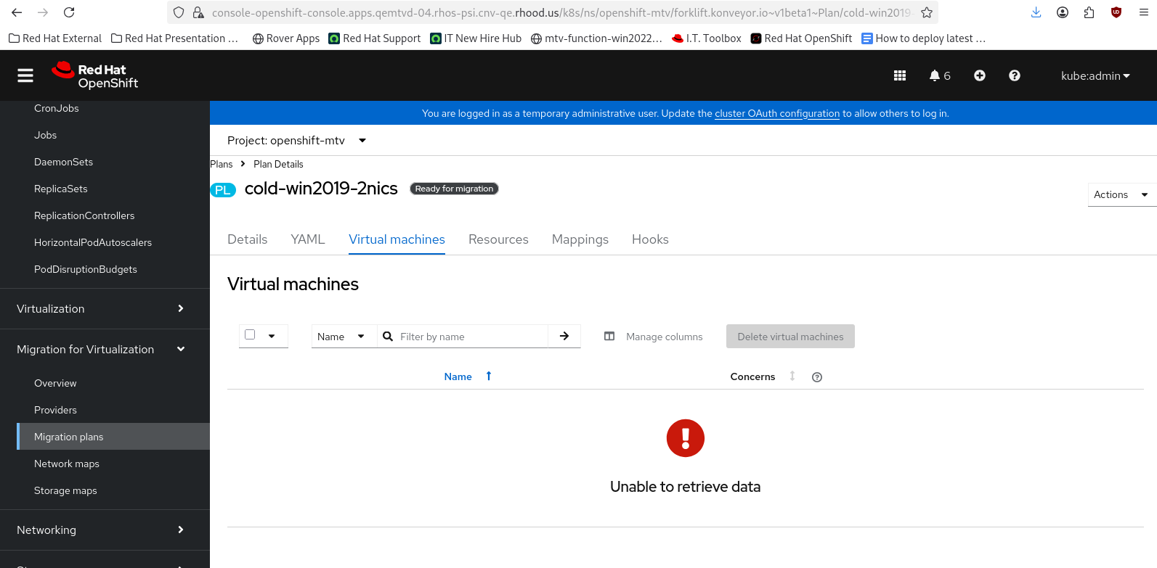Open the hamburger navigation menu

(x=25, y=75)
